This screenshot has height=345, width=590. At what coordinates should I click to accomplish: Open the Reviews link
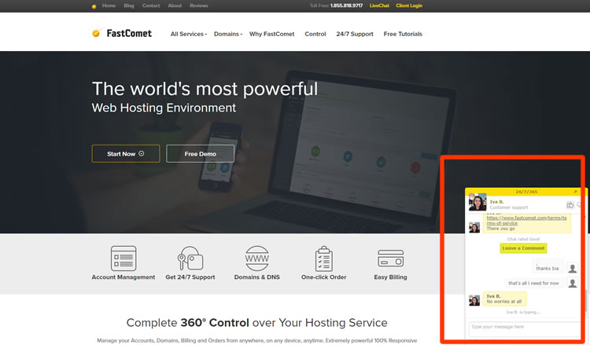(x=199, y=6)
